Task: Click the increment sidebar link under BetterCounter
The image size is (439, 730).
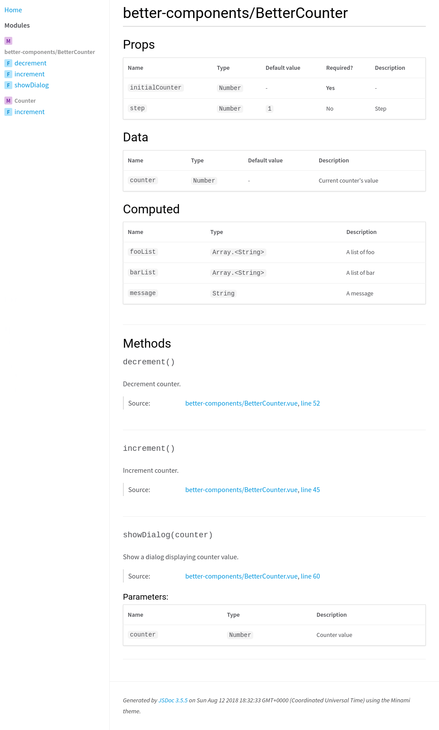Action: pyautogui.click(x=29, y=74)
